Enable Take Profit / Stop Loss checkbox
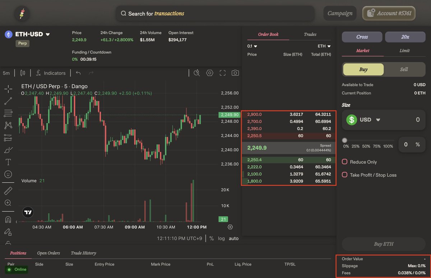Screen dimensions: 431x278 (x=344, y=175)
